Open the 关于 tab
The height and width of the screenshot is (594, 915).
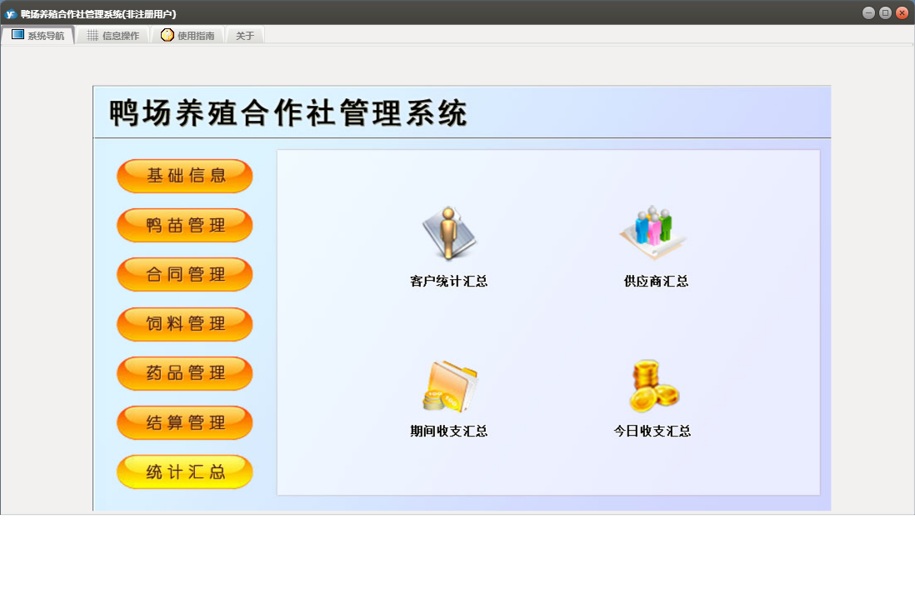tap(245, 36)
